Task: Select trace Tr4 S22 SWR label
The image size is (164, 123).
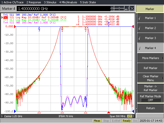Action: pyautogui.click(x=29, y=23)
